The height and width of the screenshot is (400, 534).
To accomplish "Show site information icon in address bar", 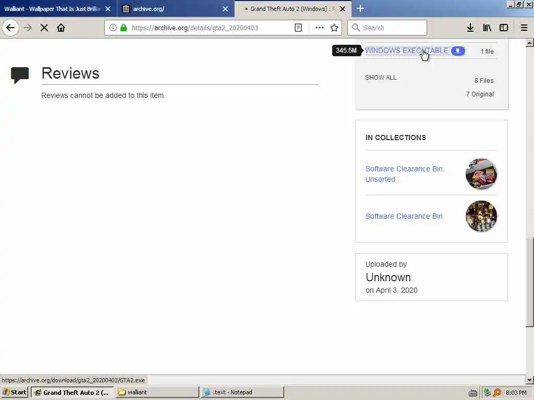I will pyautogui.click(x=113, y=28).
